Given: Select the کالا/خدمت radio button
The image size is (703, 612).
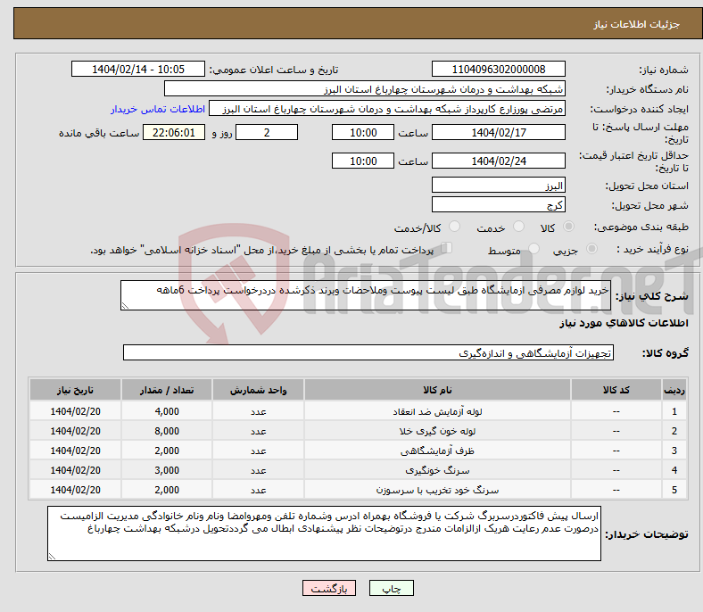Looking at the screenshot, I should click(455, 227).
